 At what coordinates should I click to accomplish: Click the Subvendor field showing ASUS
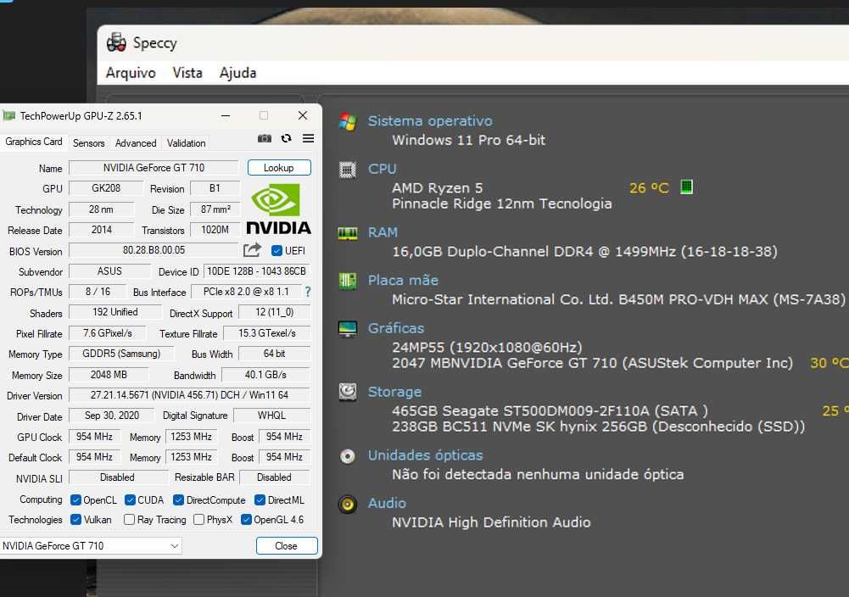pyautogui.click(x=109, y=271)
